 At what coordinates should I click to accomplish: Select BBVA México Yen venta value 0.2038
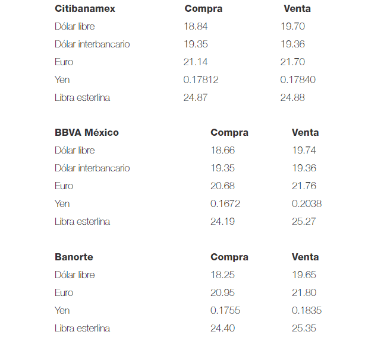click(307, 204)
